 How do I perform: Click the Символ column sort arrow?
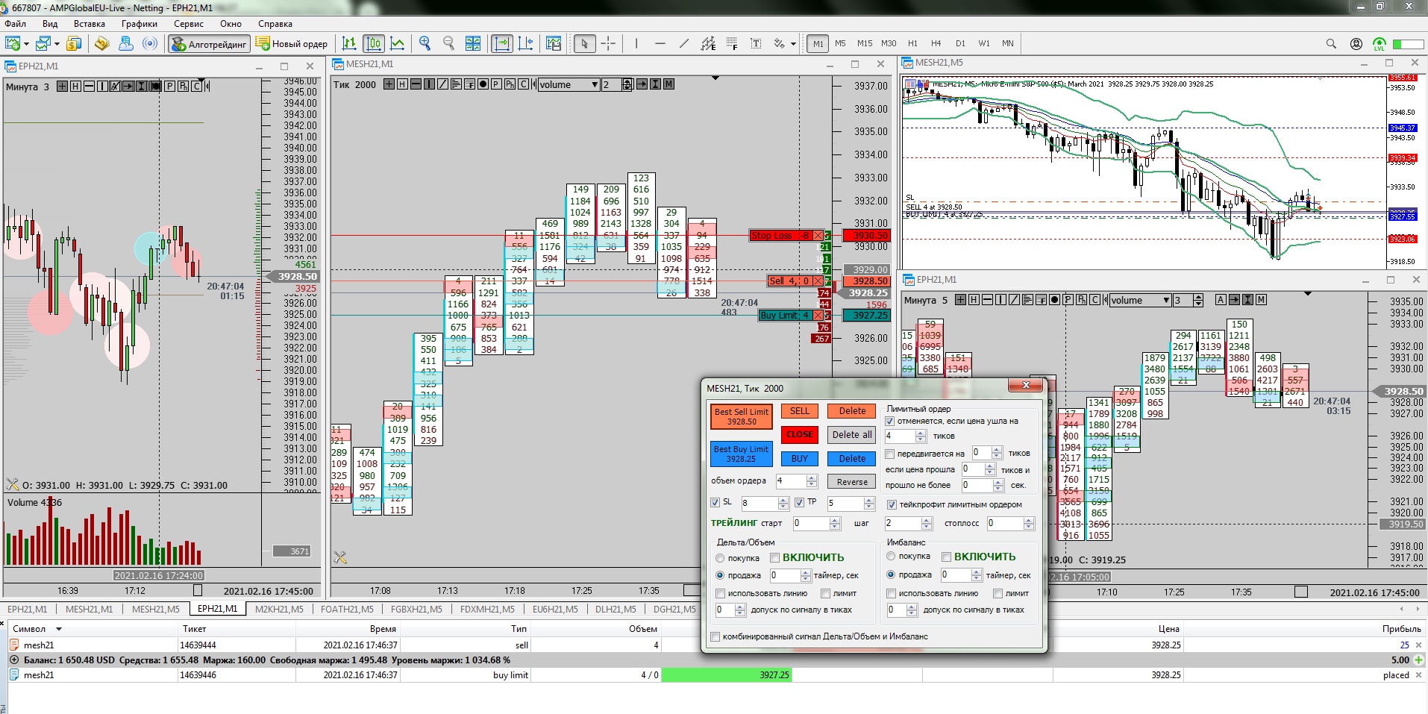[59, 629]
